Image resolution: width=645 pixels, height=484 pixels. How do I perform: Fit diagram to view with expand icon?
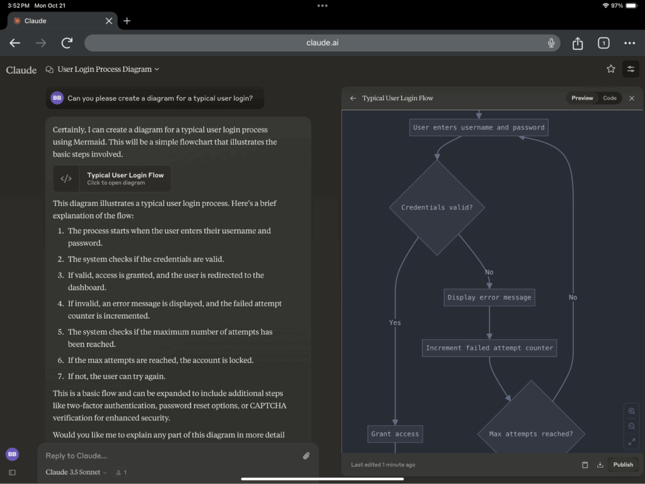point(632,442)
